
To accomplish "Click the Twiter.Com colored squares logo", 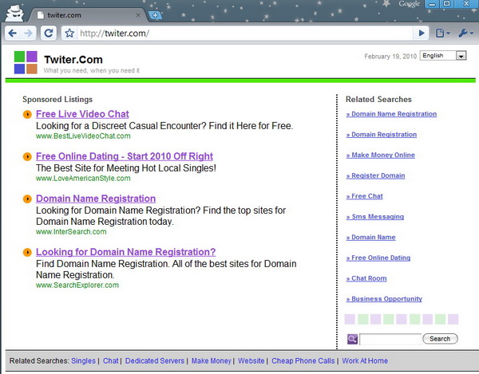I will pos(26,62).
